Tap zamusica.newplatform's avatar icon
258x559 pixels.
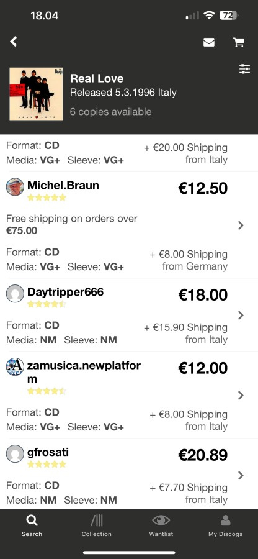(x=16, y=367)
